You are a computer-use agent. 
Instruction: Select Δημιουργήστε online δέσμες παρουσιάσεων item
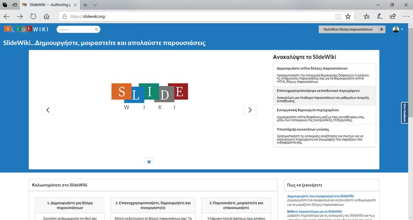(325, 75)
